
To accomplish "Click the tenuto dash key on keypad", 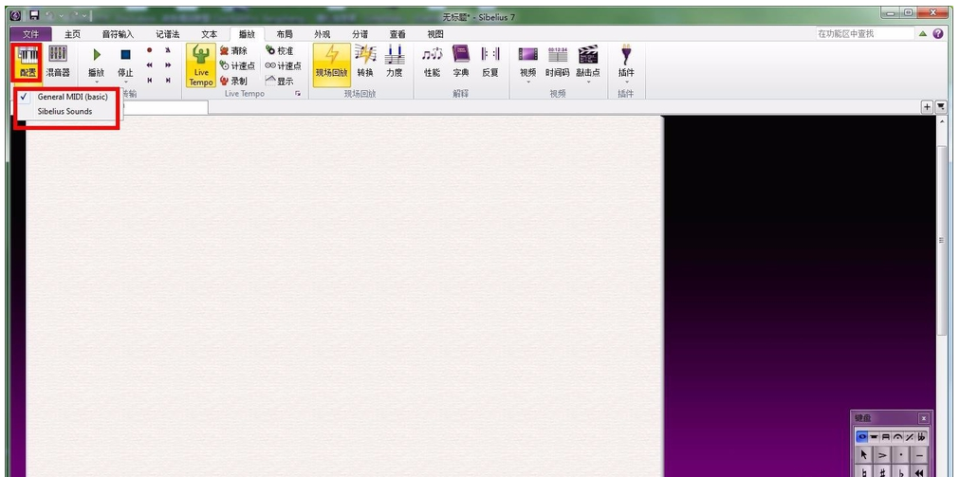I will tap(920, 455).
